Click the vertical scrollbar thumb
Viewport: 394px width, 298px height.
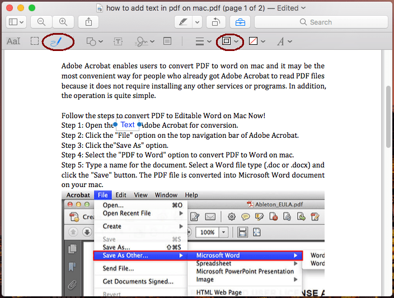(388, 117)
